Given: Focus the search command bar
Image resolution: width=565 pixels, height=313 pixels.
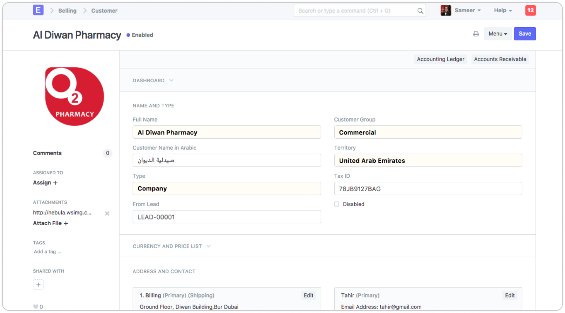Looking at the screenshot, I should click(x=360, y=11).
